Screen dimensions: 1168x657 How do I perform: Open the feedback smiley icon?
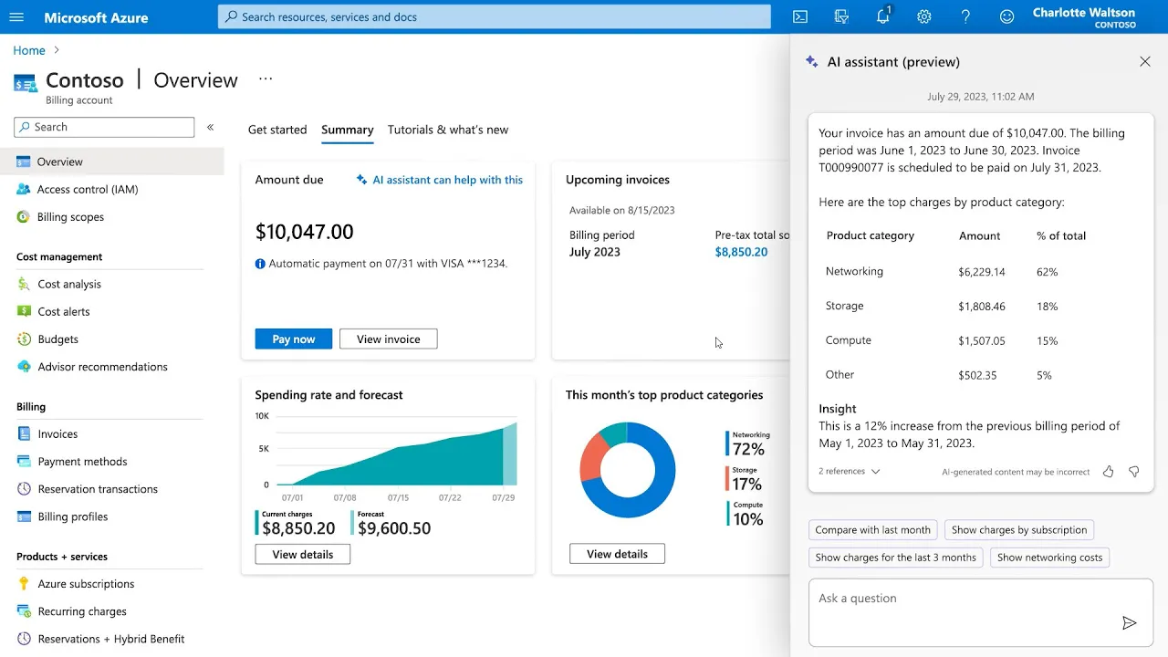click(1007, 16)
